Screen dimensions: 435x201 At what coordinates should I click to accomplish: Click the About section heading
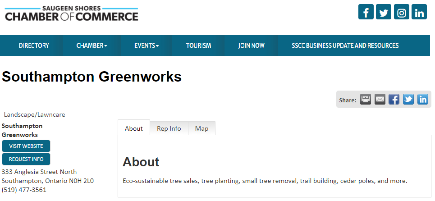point(141,162)
